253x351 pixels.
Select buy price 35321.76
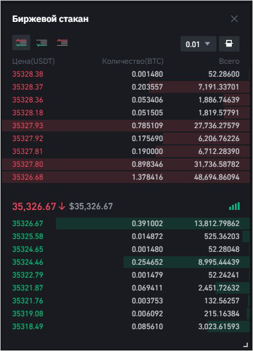tap(28, 301)
